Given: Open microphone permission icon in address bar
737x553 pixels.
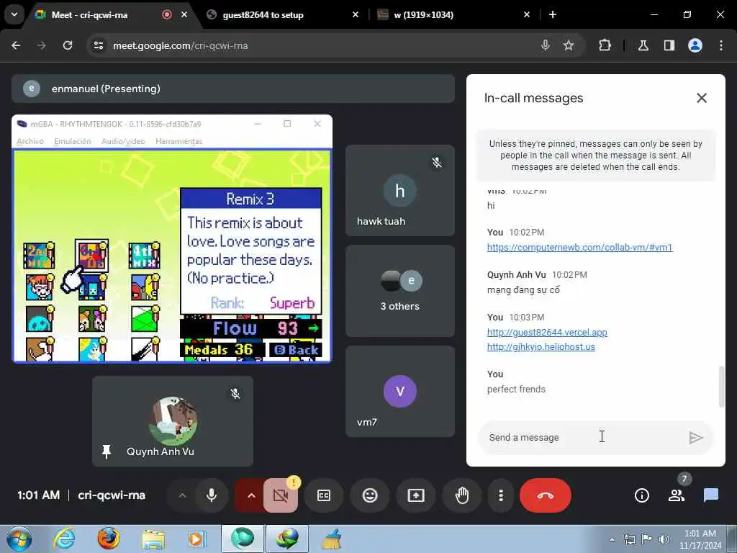Looking at the screenshot, I should coord(546,45).
